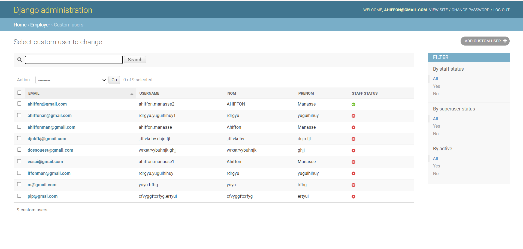Click the red staff status icon for djnbfkj@gmail.com
The width and height of the screenshot is (523, 249).
[353, 139]
